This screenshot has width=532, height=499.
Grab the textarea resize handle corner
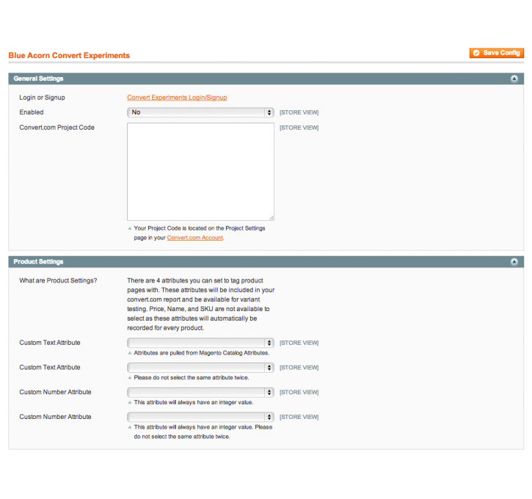point(272,218)
